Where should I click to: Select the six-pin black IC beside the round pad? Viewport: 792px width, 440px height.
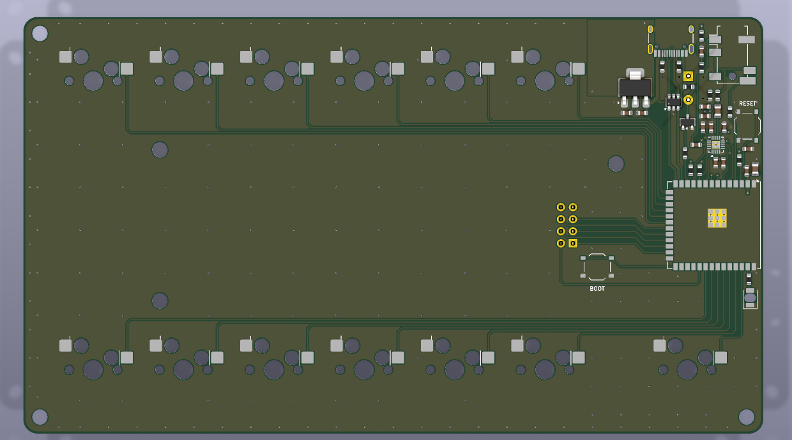[x=673, y=101]
